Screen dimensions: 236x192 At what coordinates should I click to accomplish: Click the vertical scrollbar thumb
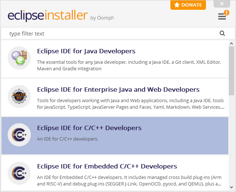232,71
